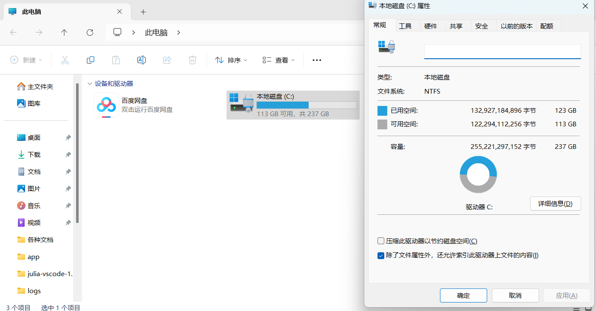Click the Delete trash icon
This screenshot has width=596, height=311.
193,60
